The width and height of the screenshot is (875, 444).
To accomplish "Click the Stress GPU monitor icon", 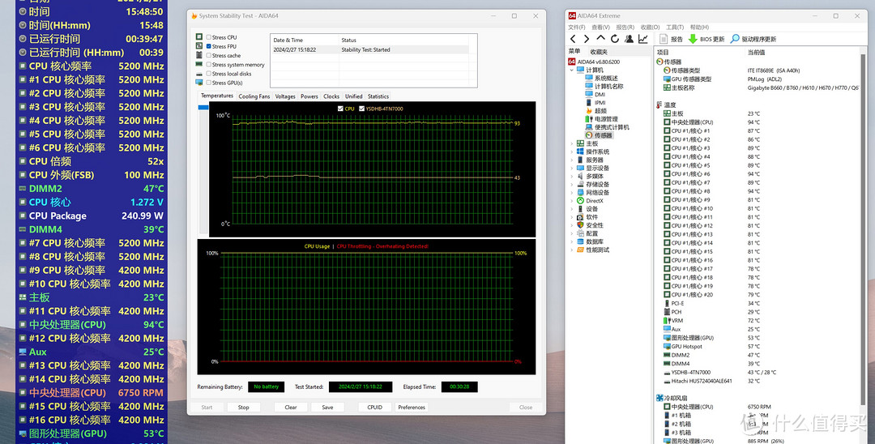I will coord(199,82).
